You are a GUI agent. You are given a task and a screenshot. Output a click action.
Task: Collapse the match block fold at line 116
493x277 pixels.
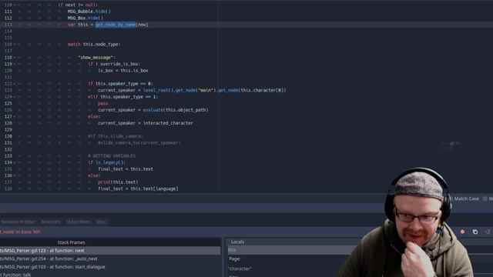click(x=15, y=45)
